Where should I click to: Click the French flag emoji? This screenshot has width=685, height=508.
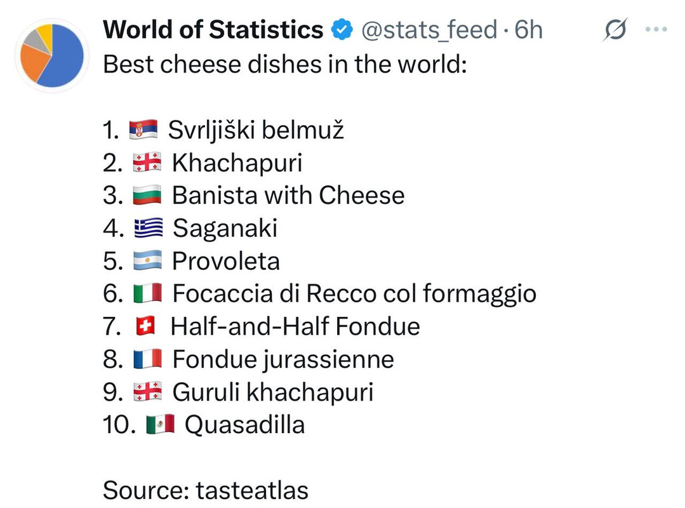tap(148, 359)
